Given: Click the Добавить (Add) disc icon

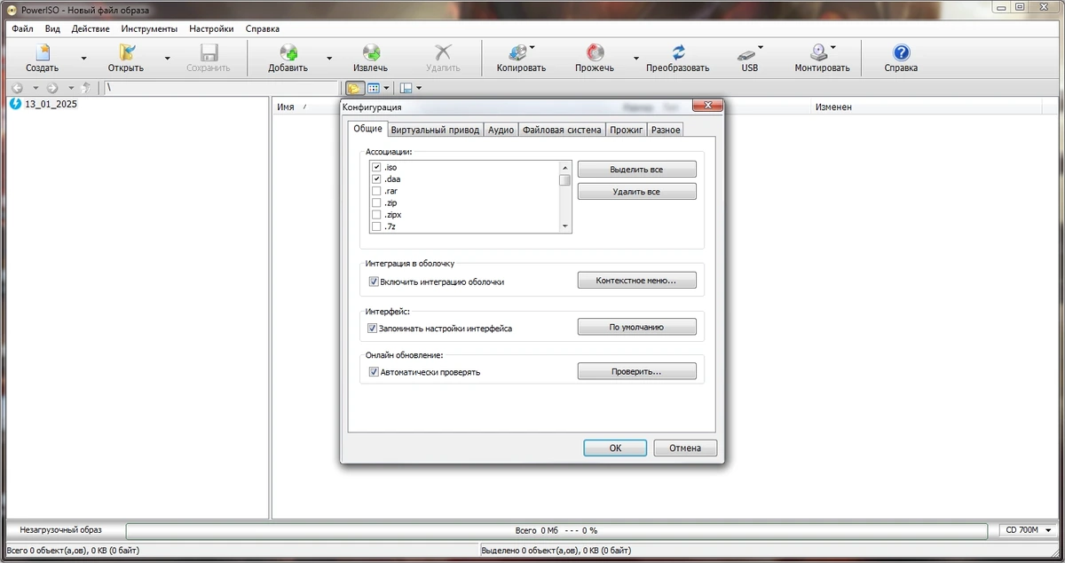Looking at the screenshot, I should (x=288, y=53).
